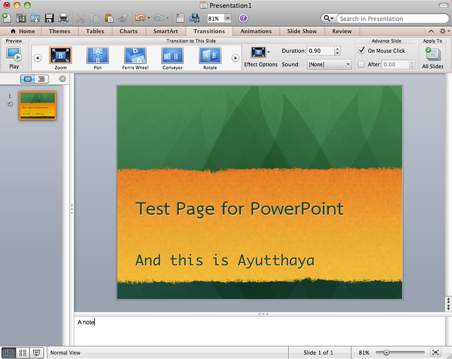Close the slides pane with X button
The height and width of the screenshot is (359, 452).
coord(62,79)
